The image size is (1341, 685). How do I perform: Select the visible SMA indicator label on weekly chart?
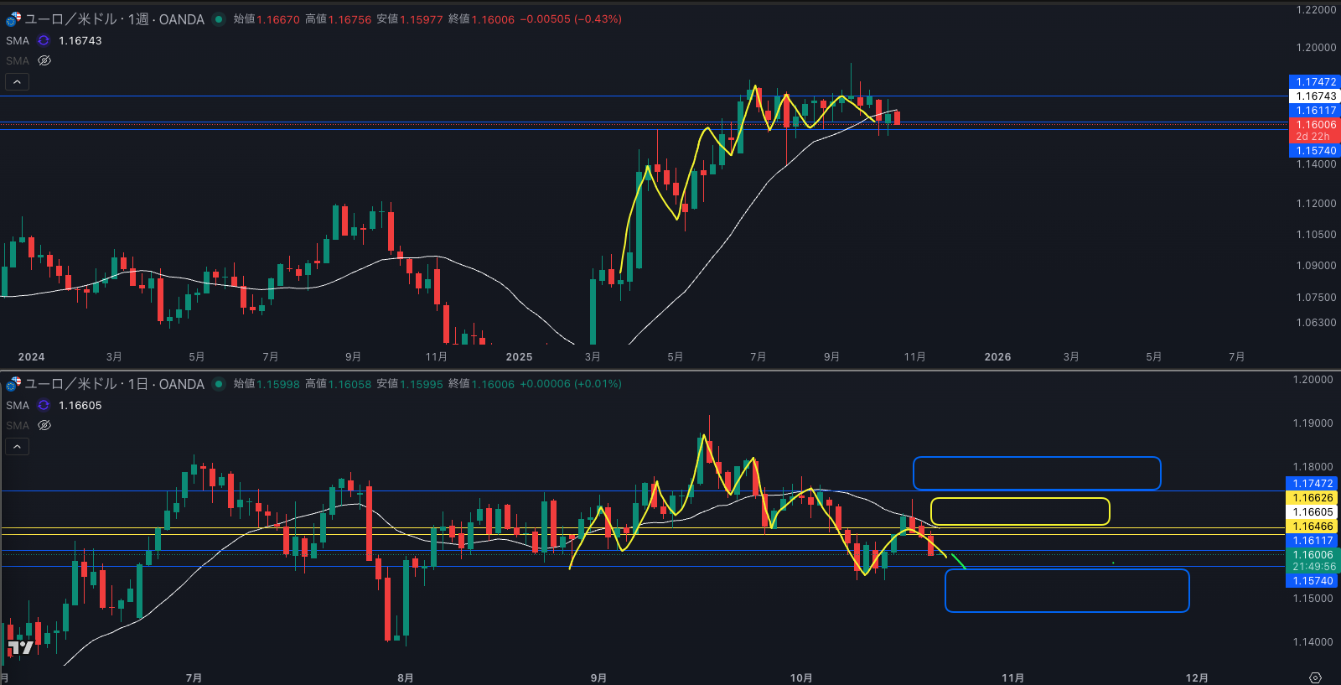click(18, 40)
